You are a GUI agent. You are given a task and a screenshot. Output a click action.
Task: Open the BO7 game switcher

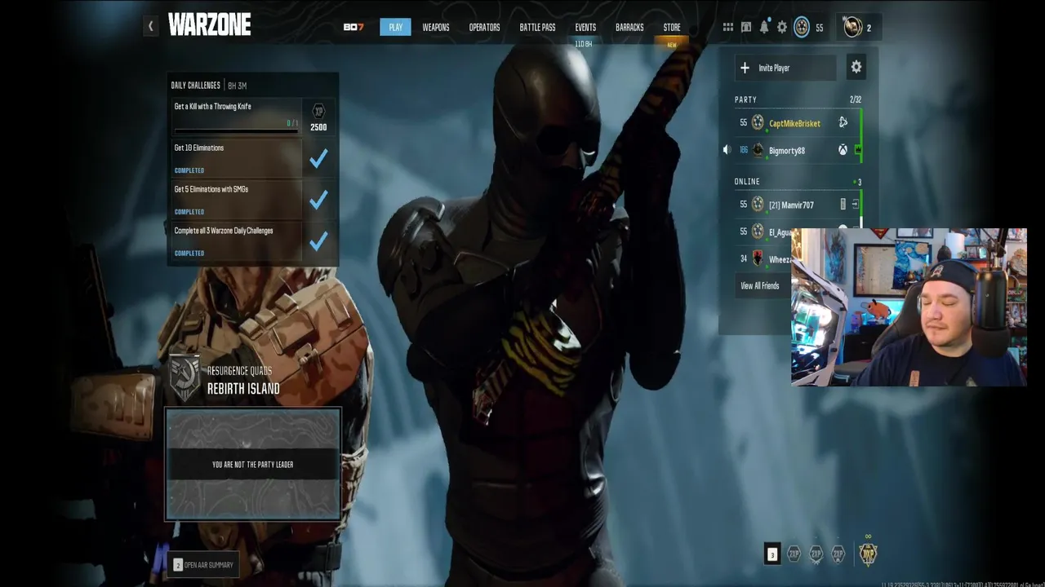point(354,27)
